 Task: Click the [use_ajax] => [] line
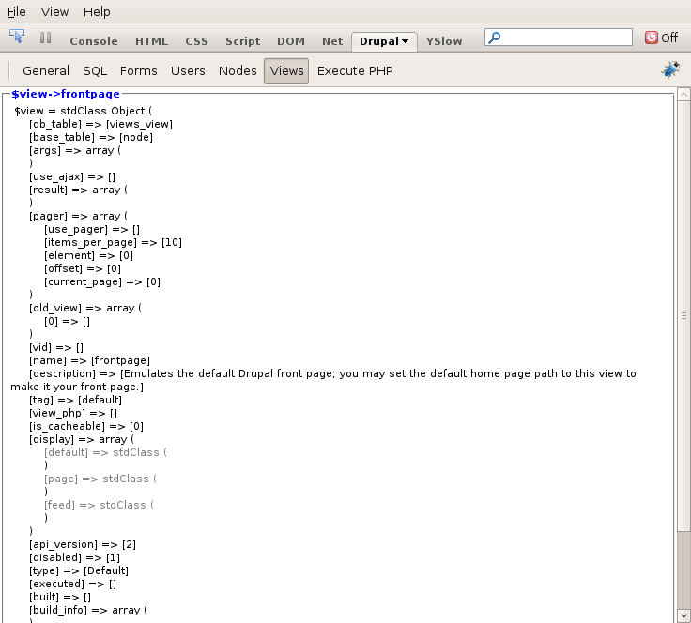72,177
